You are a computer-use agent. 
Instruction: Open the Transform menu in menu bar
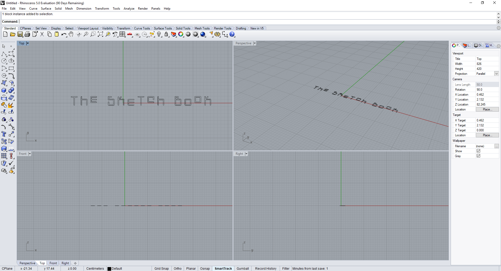(x=102, y=9)
